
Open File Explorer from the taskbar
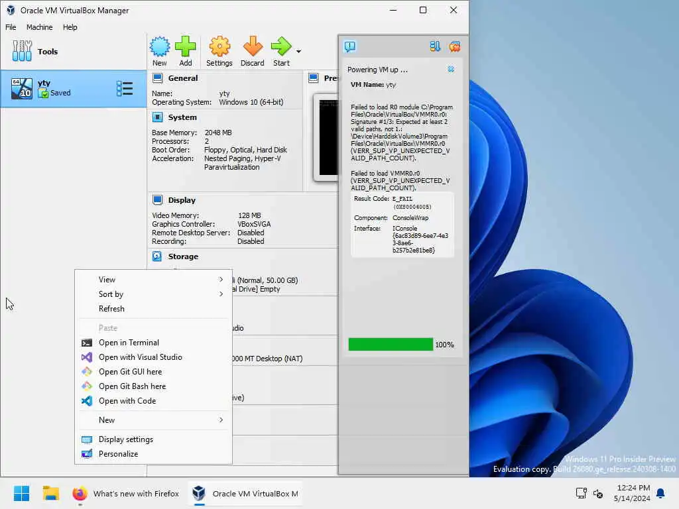click(x=50, y=493)
